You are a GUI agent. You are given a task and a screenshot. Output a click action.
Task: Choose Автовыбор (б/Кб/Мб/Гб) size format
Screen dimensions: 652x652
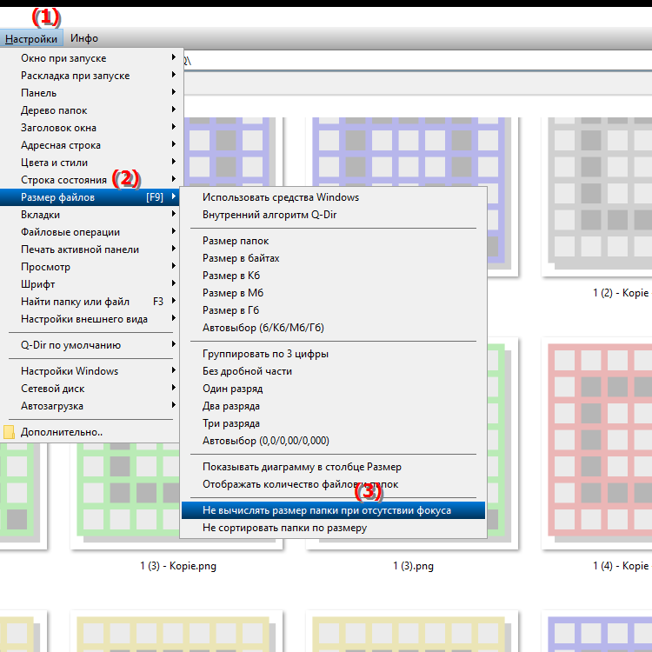(x=263, y=328)
